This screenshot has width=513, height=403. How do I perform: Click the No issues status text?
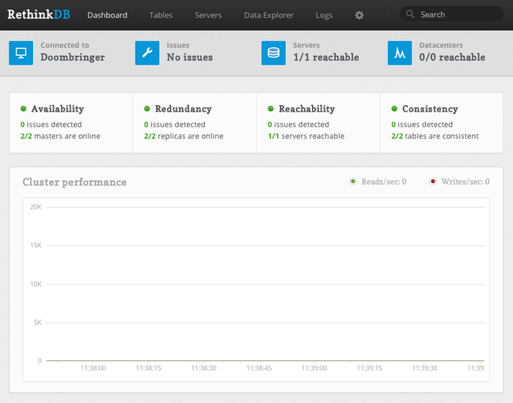tap(190, 58)
